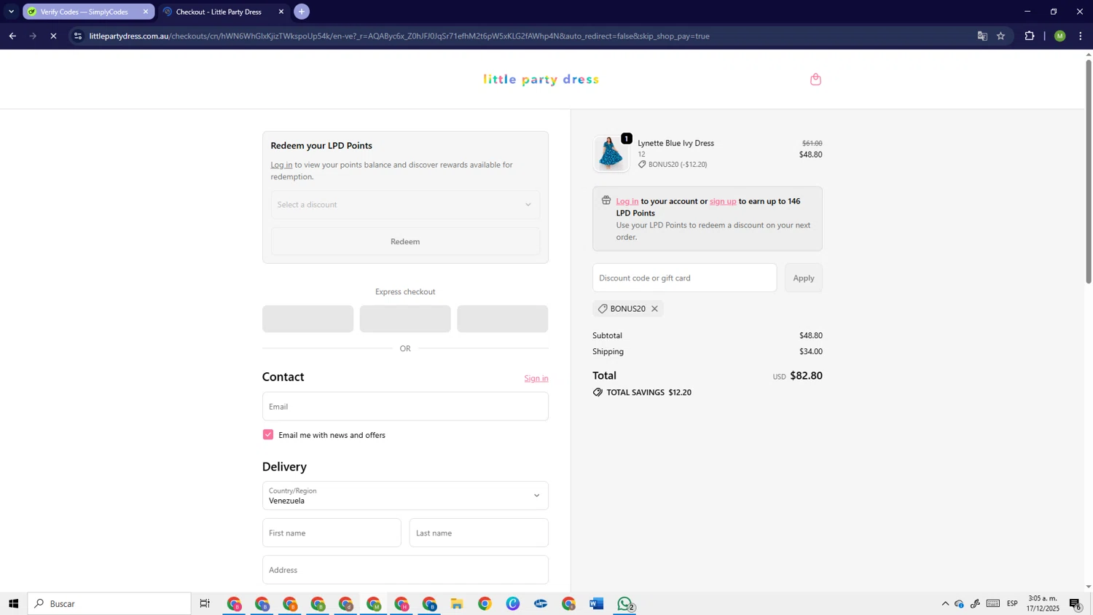Click Sign in next to Contact
Screen dimensions: 1093x615
pos(536,378)
